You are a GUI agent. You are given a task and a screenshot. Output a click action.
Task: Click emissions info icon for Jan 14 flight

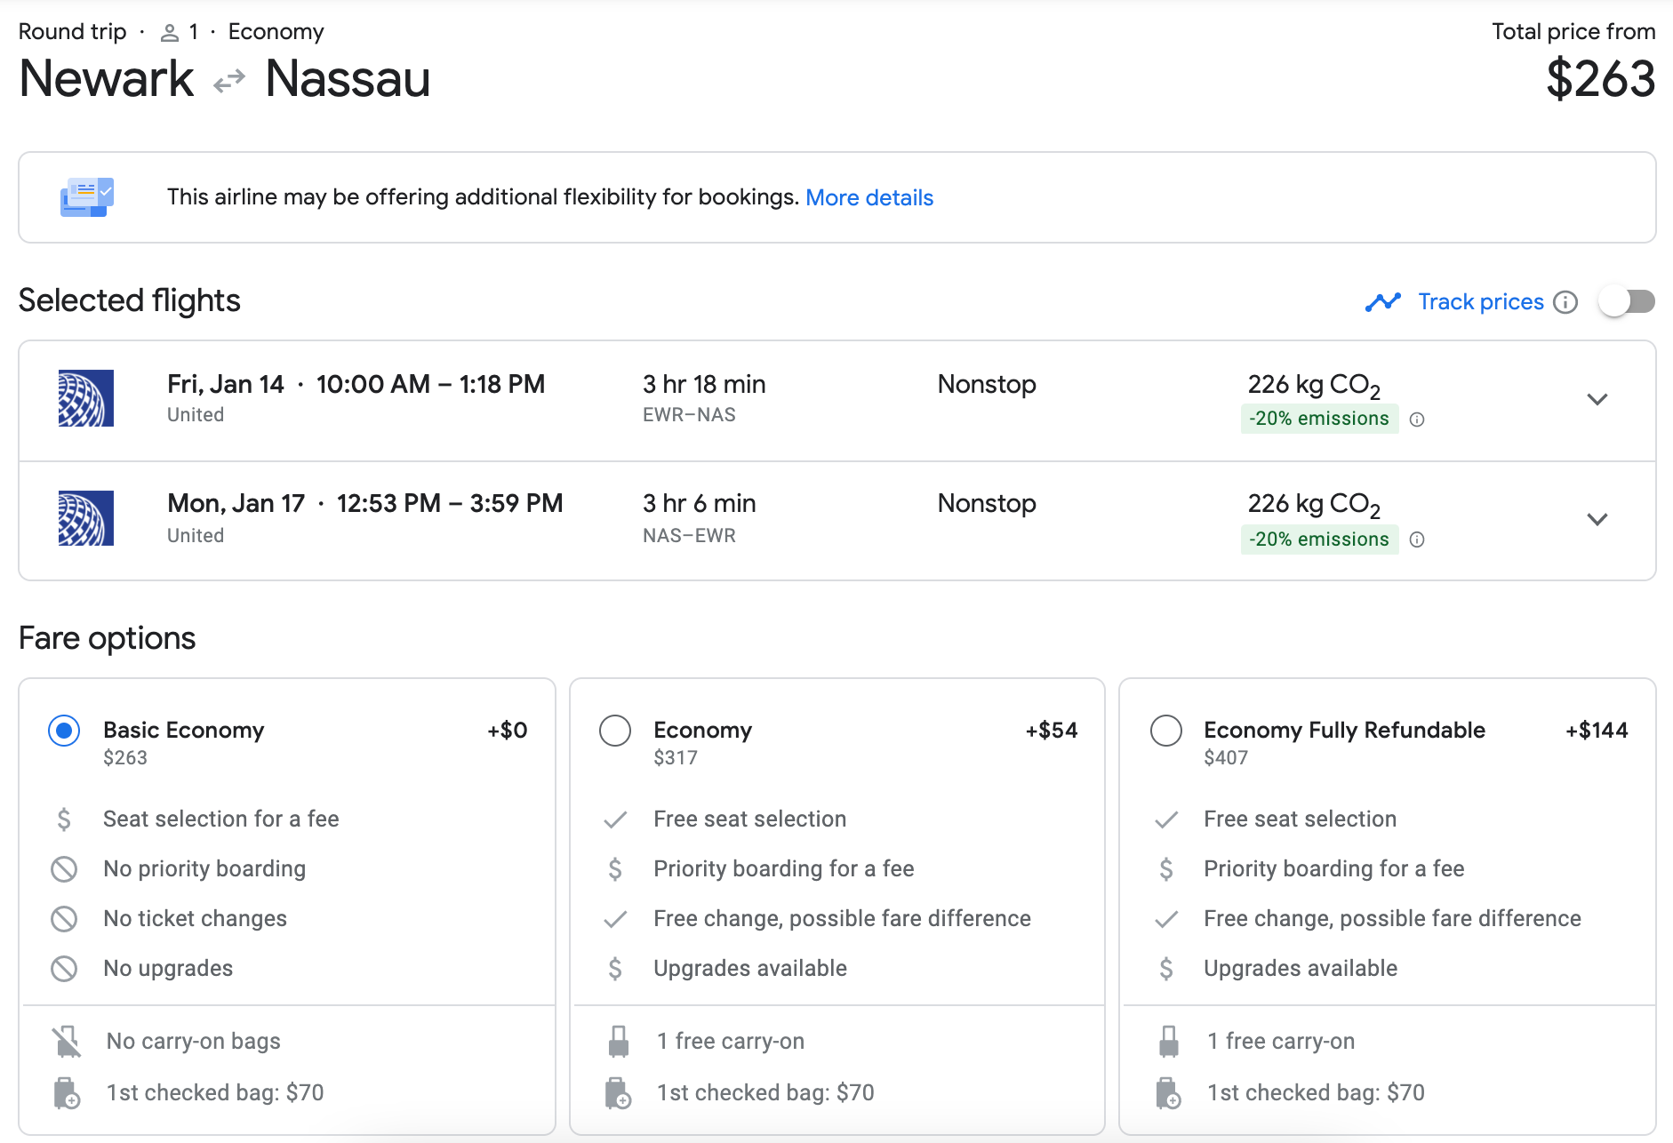[1417, 420]
